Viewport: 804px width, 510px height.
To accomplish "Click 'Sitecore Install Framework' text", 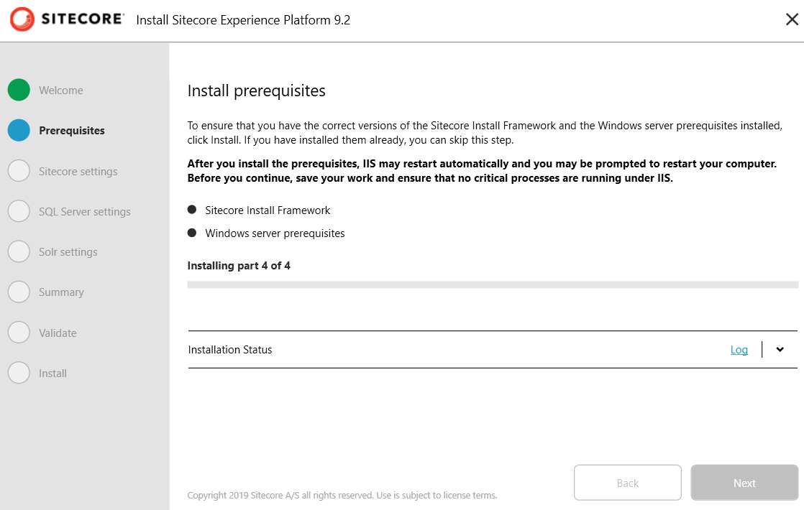I will (268, 210).
